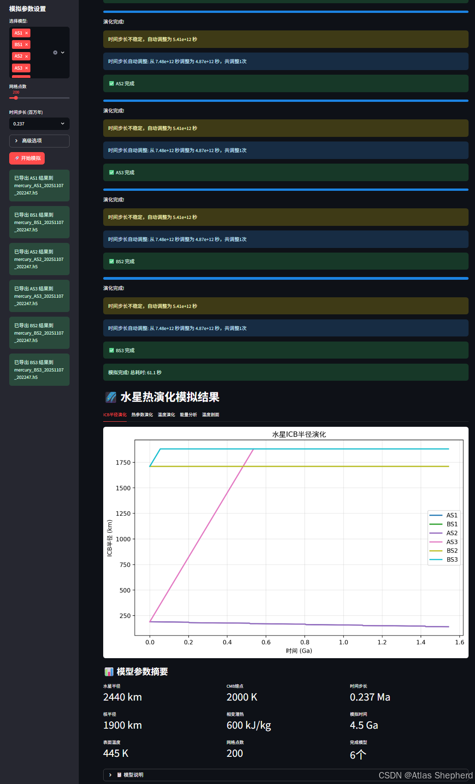Click the 'AS3 完成' success message
The width and height of the screenshot is (475, 784).
(286, 172)
